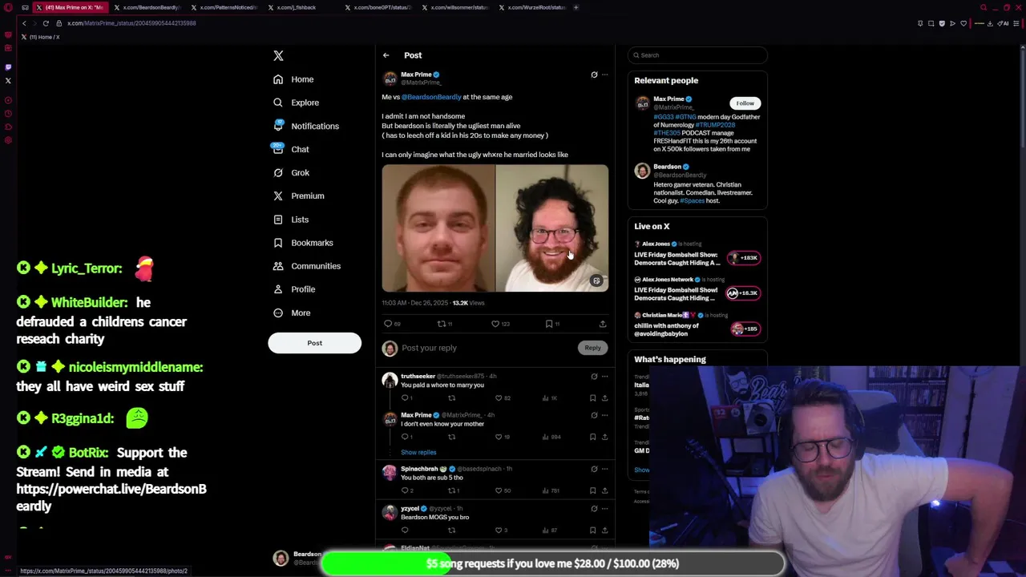Screen dimensions: 1026x577
Task: Bookmark truthseeker's reply
Action: click(x=592, y=398)
